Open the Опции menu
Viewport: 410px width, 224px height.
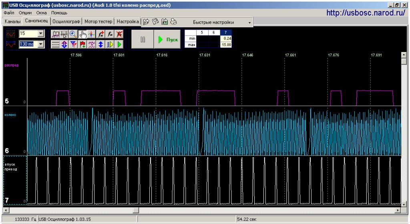[24, 13]
